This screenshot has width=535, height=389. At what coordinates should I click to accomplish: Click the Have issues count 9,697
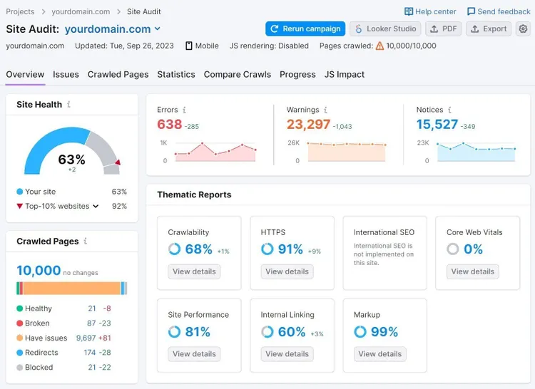click(86, 338)
